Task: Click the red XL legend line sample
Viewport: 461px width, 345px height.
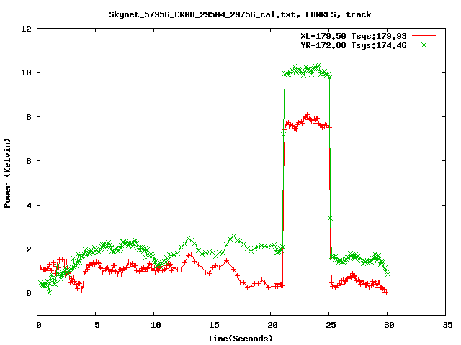Action: click(x=424, y=36)
